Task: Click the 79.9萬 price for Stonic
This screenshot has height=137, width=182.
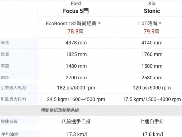Action: [151, 31]
